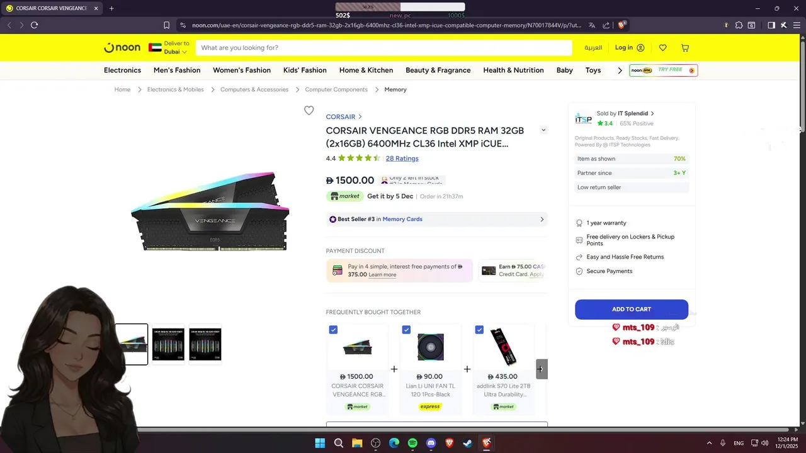Image resolution: width=806 pixels, height=453 pixels.
Task: Open the wishlist heart icon in header
Action: [x=663, y=48]
